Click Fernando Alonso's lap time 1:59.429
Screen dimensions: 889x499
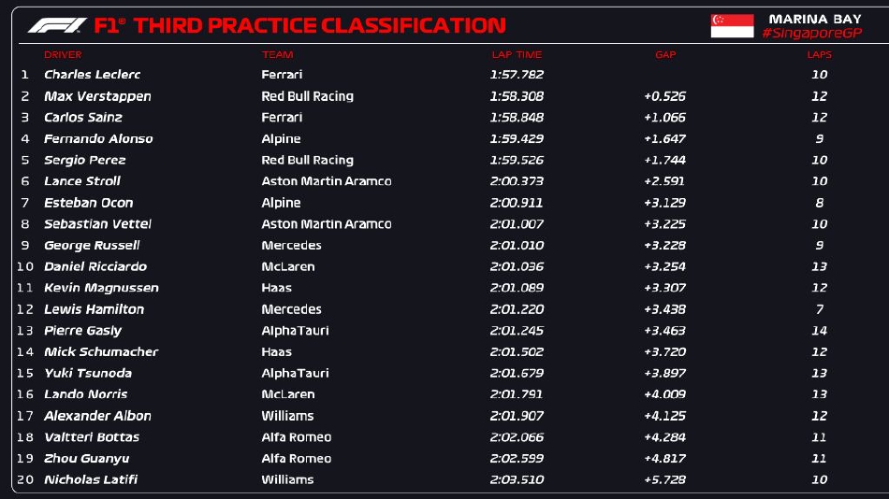(x=516, y=139)
